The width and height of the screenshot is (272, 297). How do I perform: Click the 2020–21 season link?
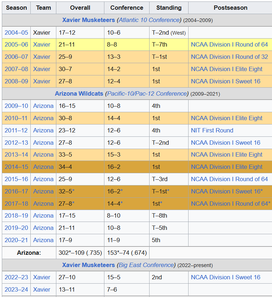pos(16,240)
